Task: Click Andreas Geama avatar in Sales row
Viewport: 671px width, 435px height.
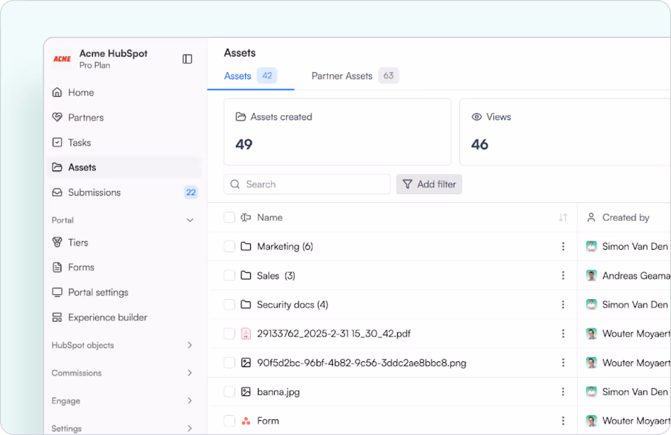Action: click(591, 276)
